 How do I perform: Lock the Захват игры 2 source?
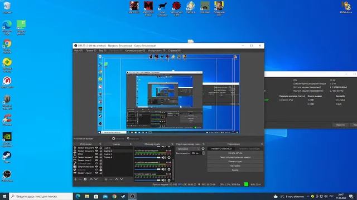[x=100, y=173]
